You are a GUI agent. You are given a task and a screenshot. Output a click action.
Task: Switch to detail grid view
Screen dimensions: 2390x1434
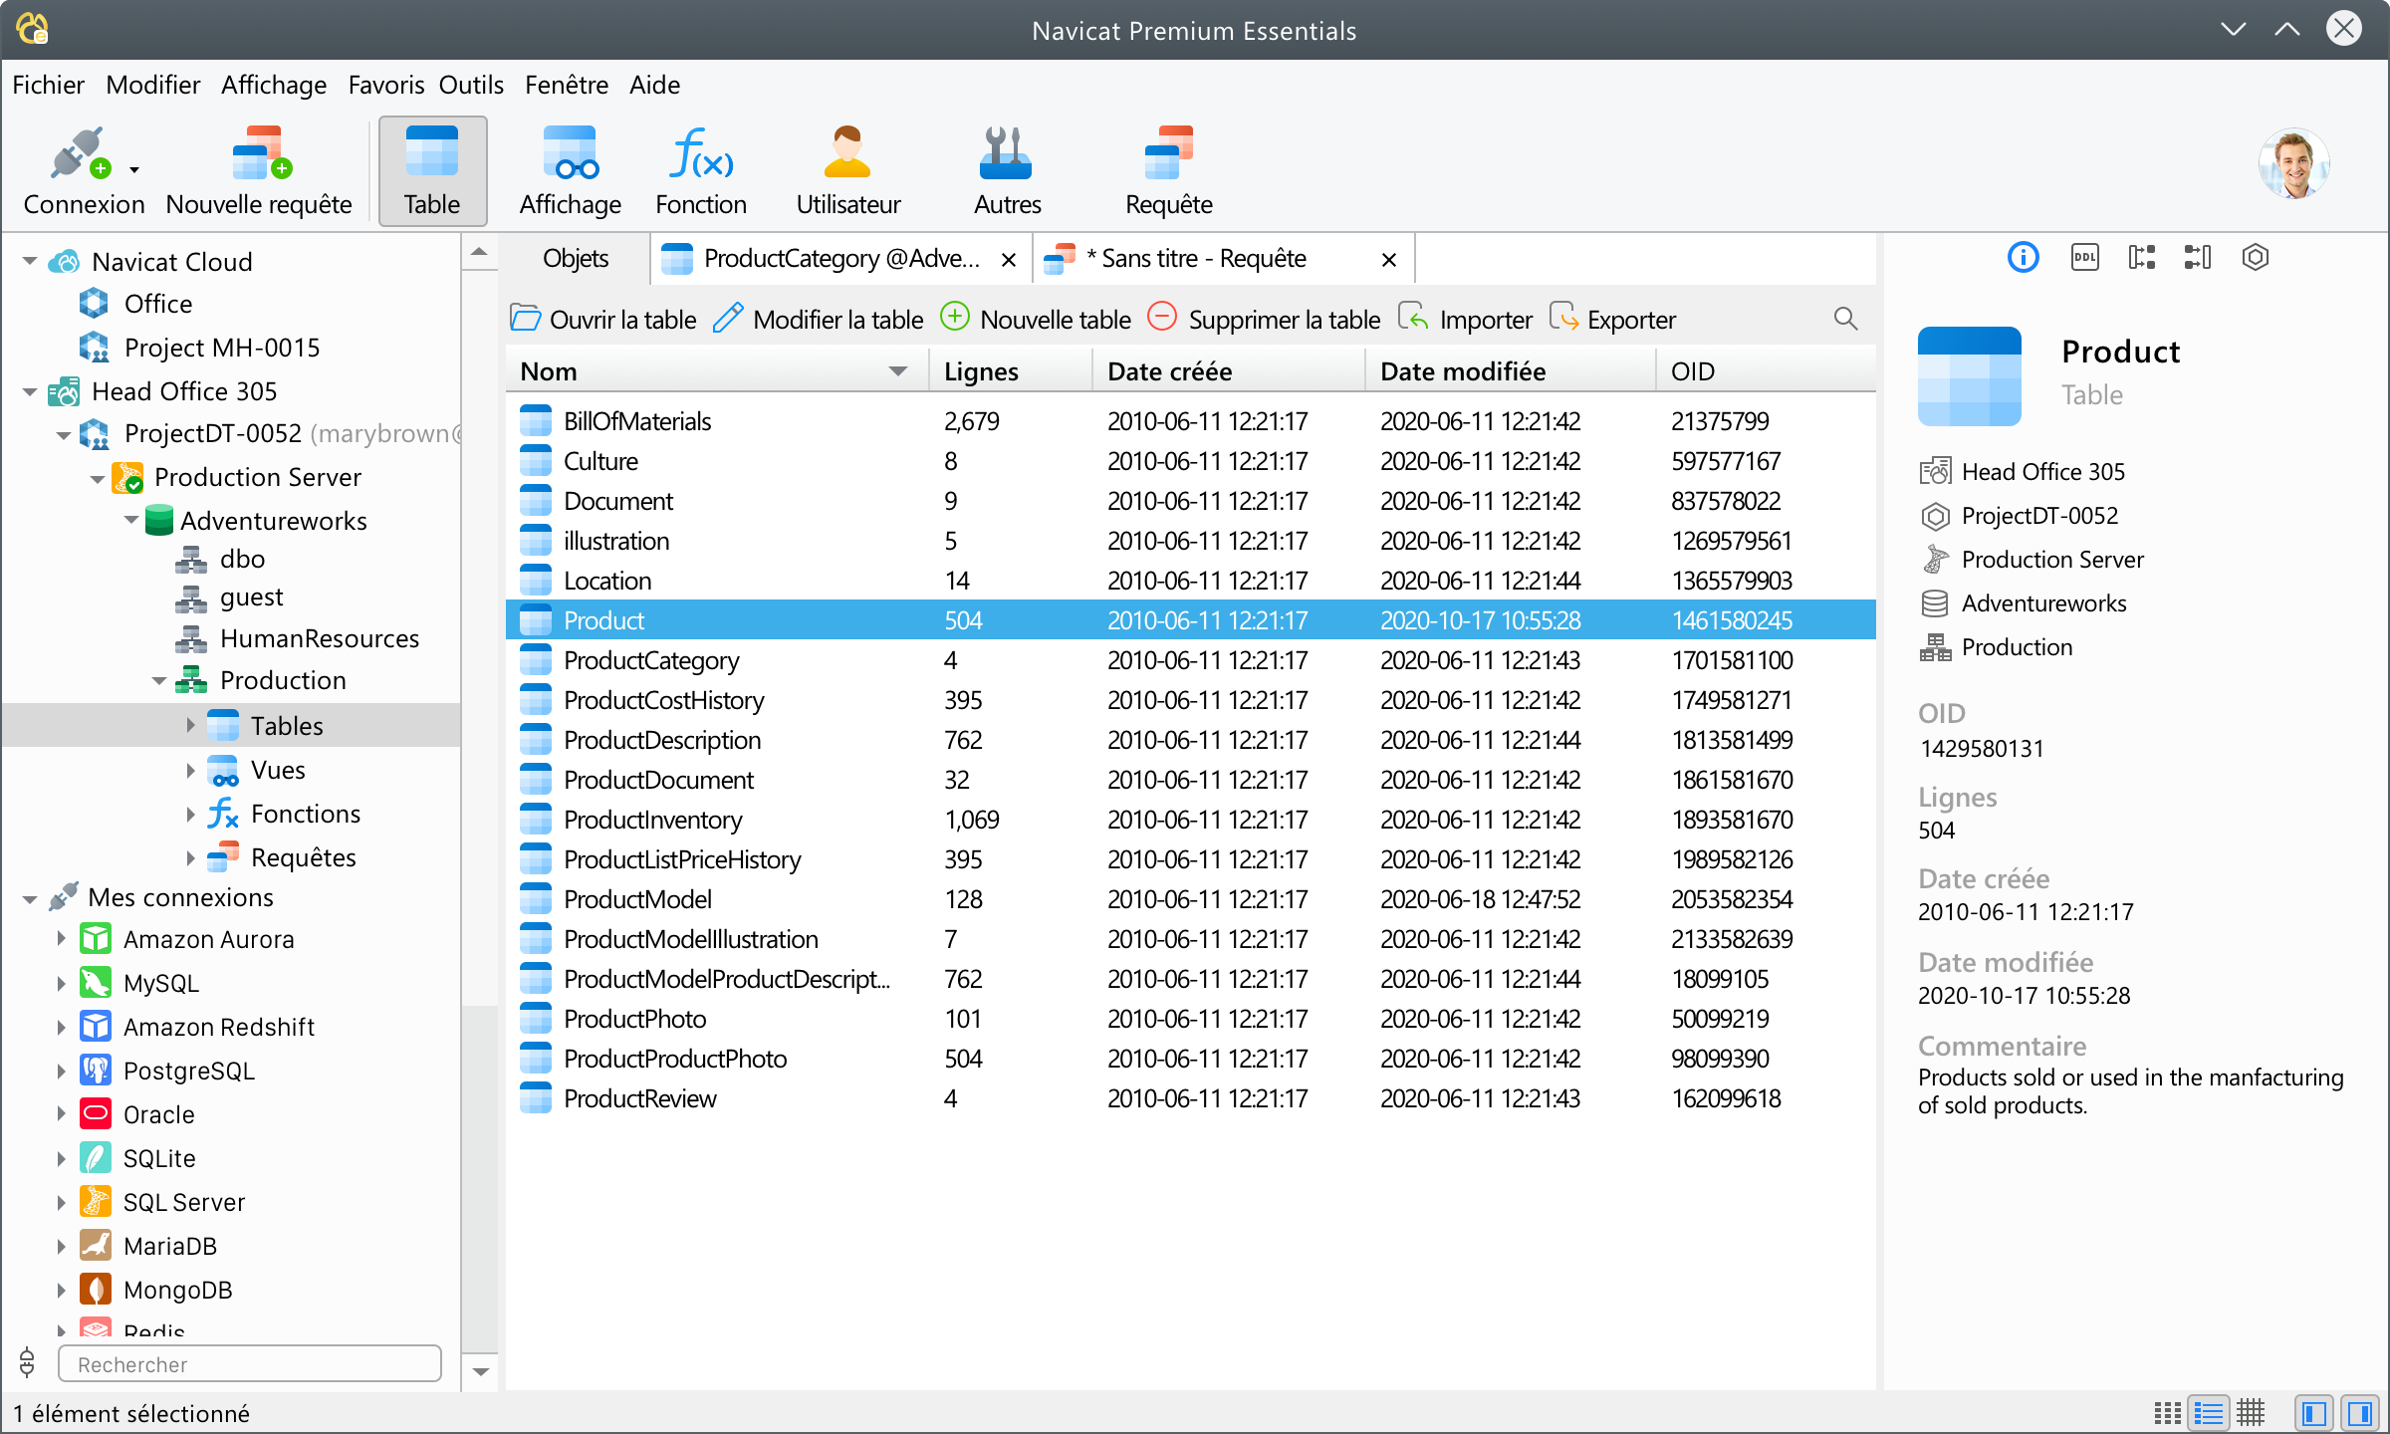tap(2250, 1413)
